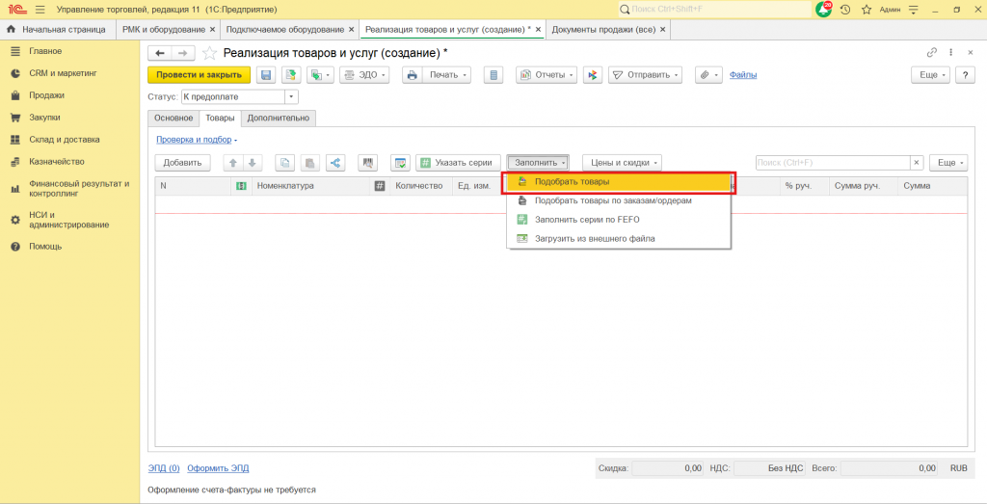Open the printer icon button
The width and height of the screenshot is (987, 504).
[x=413, y=75]
